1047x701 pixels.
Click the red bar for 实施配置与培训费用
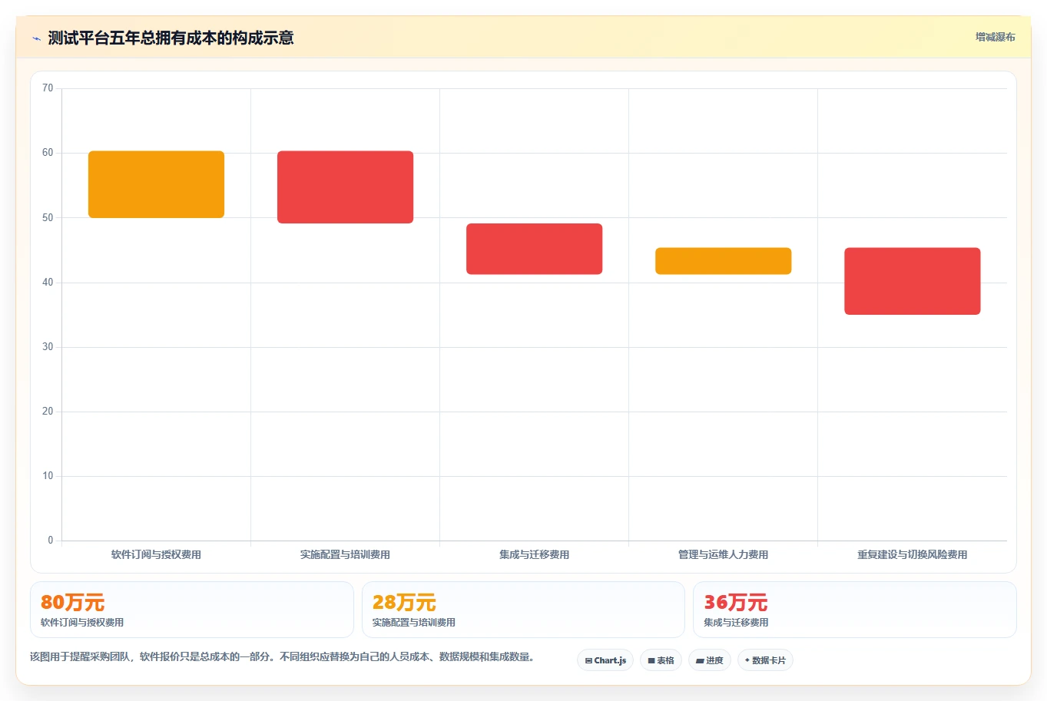[x=345, y=187]
